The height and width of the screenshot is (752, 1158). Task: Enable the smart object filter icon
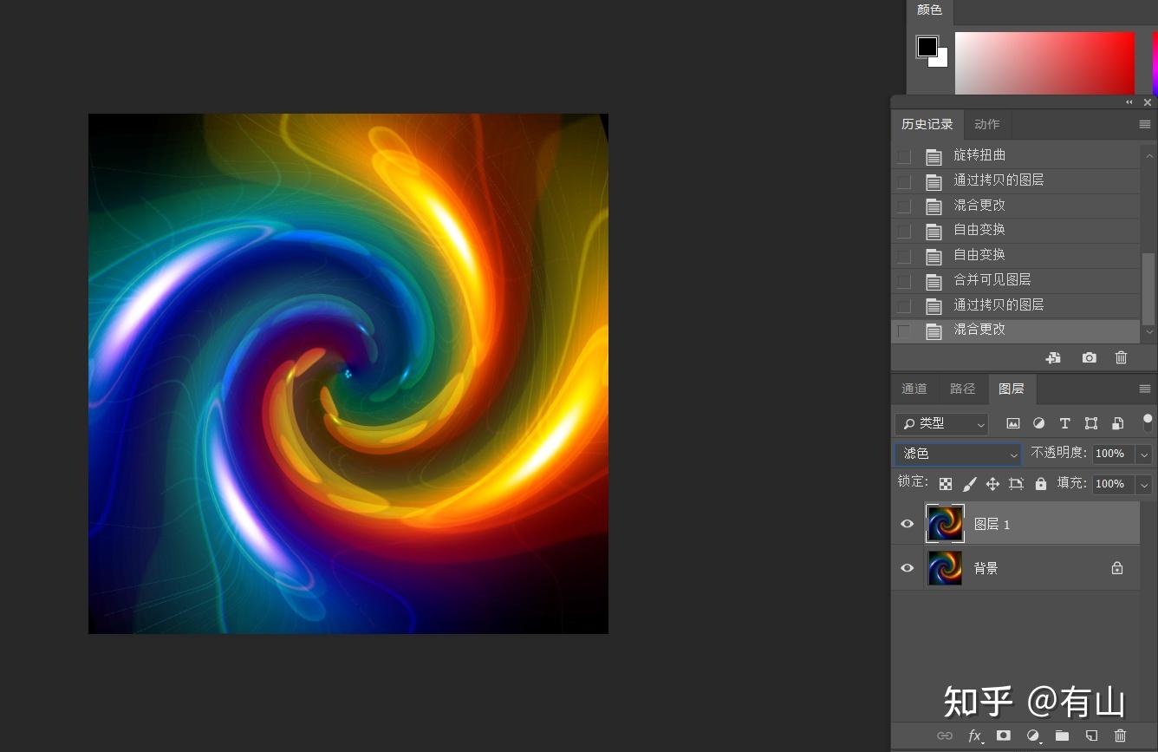tap(1118, 423)
